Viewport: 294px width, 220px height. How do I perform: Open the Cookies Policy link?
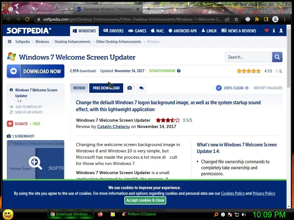(x=233, y=193)
